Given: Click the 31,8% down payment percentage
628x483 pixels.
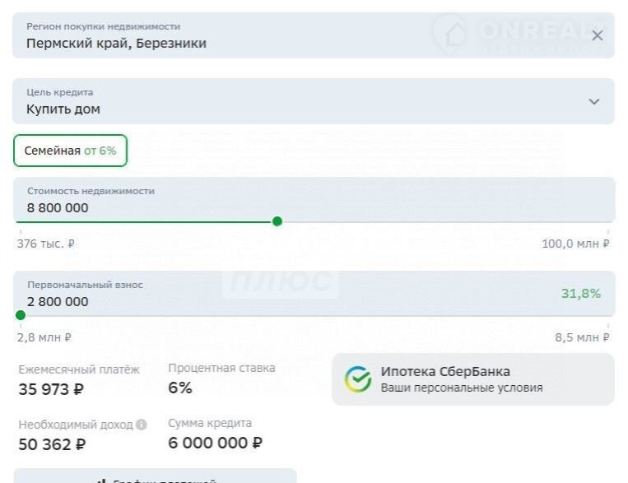Looking at the screenshot, I should click(581, 294).
